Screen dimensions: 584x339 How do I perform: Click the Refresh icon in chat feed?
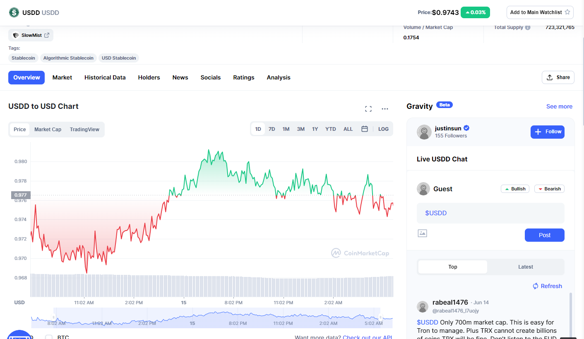point(535,286)
